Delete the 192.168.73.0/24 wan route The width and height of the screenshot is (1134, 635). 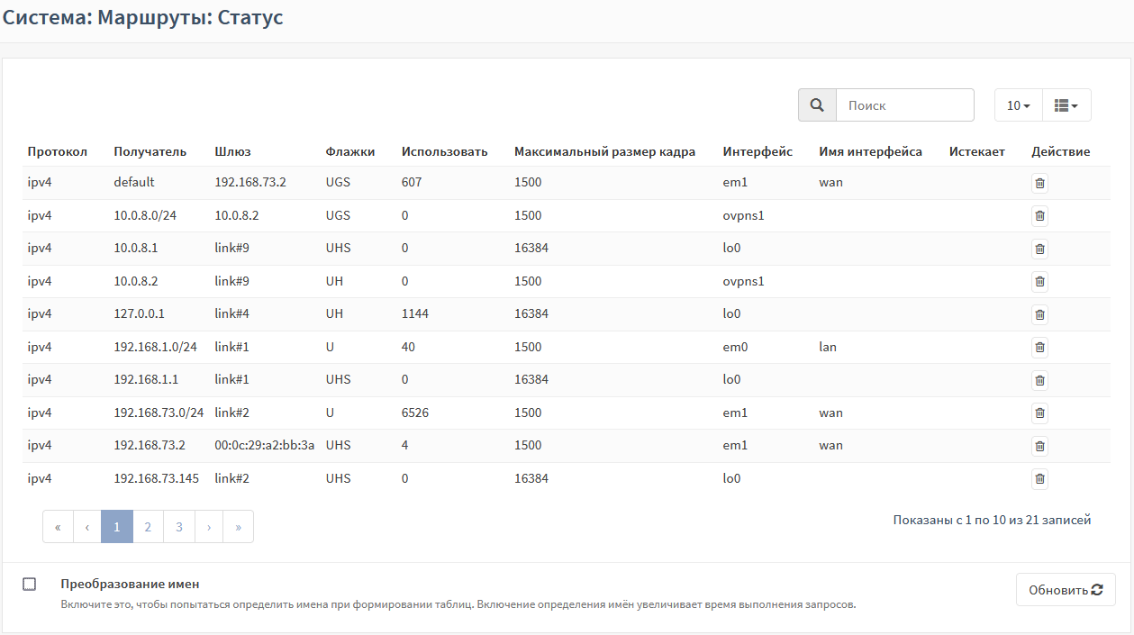pos(1039,413)
